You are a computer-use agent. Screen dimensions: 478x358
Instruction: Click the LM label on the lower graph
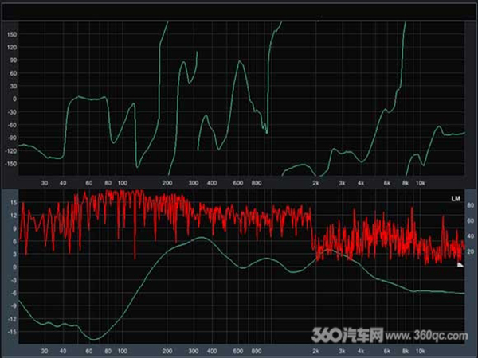tap(456, 197)
